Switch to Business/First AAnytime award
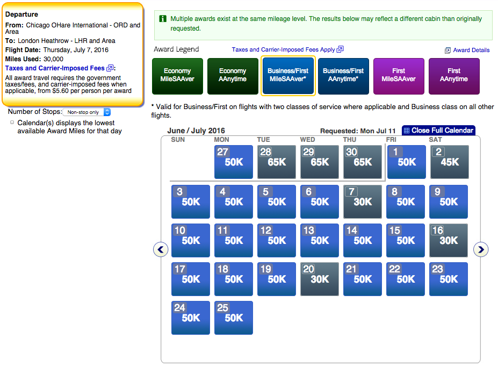 (x=343, y=75)
